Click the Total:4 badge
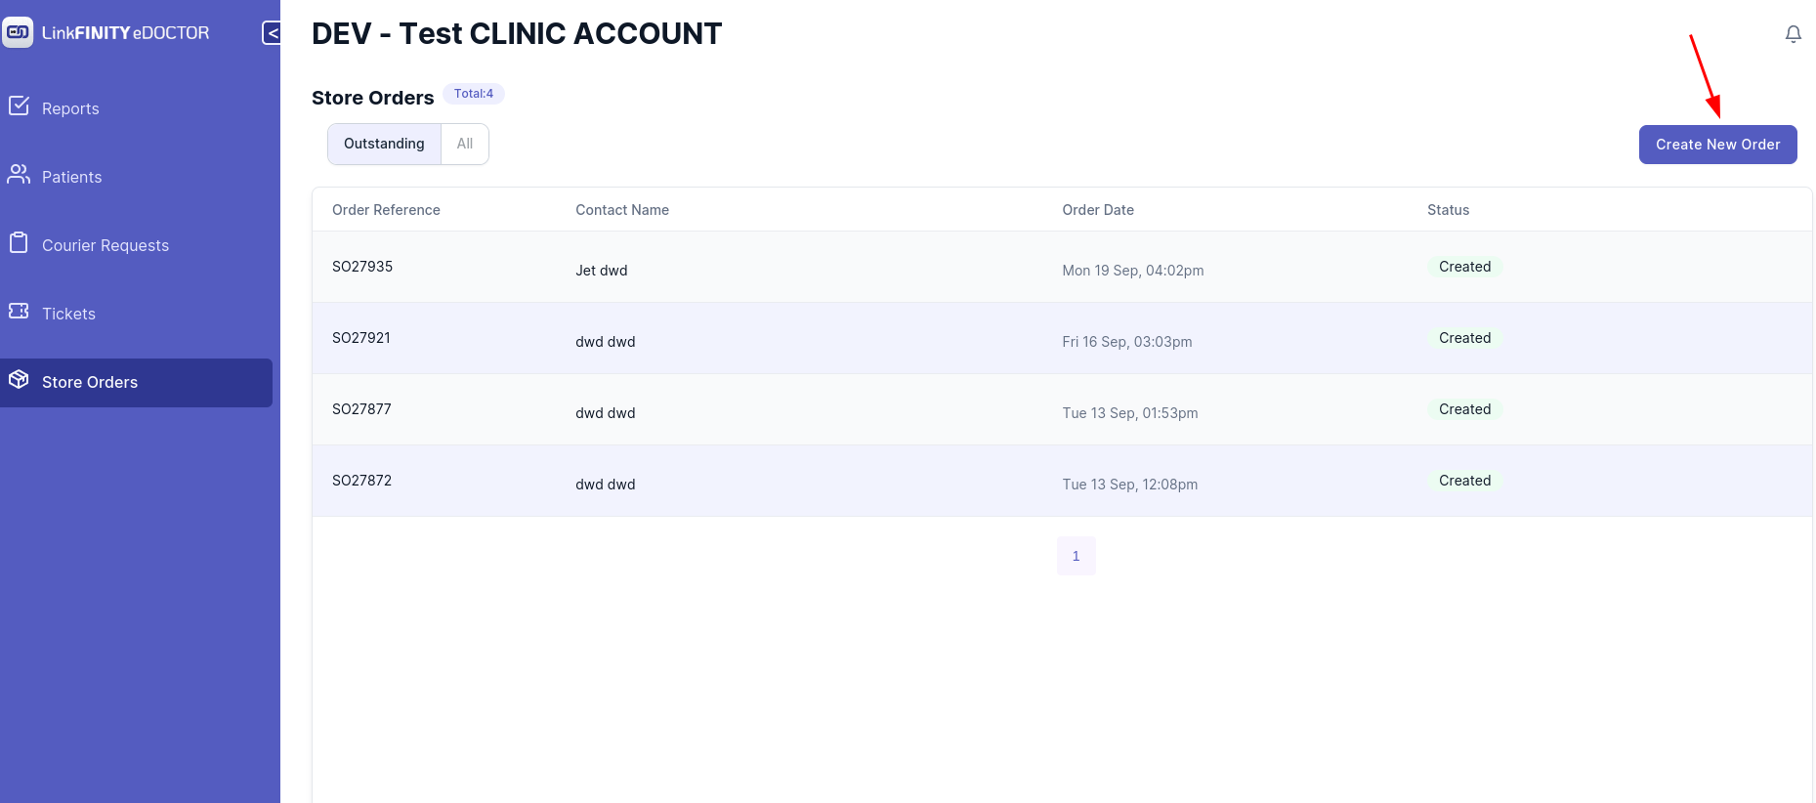Screen dimensions: 1816x803 [x=474, y=94]
